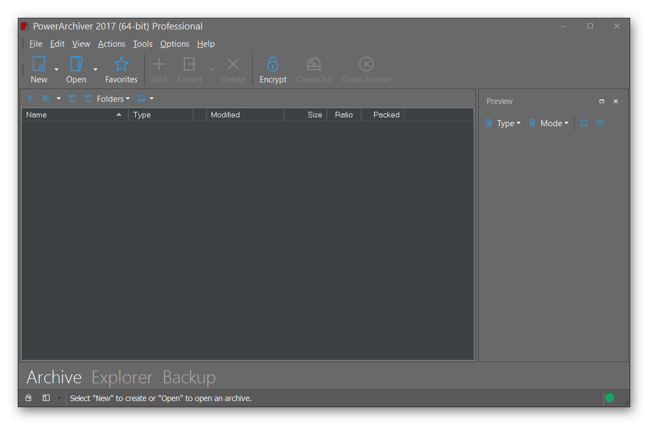Click the fullscreen preview icon
This screenshot has width=648, height=425.
[x=584, y=123]
